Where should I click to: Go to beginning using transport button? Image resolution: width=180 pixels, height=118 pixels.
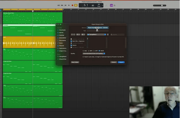point(65,5)
